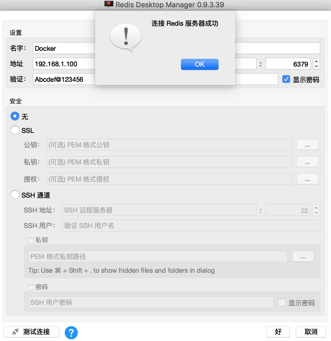331x341 pixels.
Task: Toggle the 密码 checkbox under SSH
Action: (31, 287)
